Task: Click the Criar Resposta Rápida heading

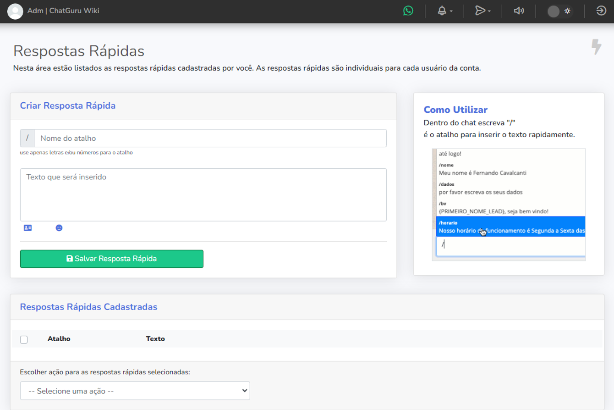Action: (x=68, y=105)
